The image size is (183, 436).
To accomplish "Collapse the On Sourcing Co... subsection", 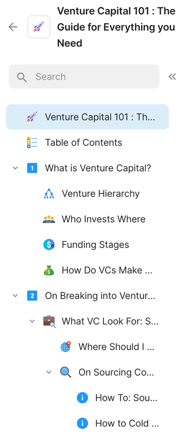I will click(x=49, y=372).
